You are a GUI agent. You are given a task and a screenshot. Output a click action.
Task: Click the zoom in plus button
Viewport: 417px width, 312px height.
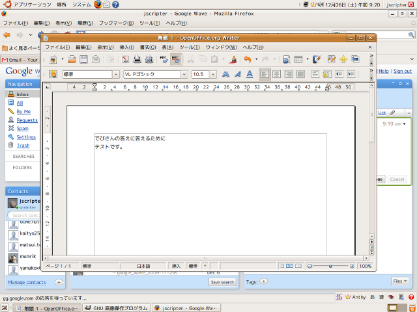click(x=352, y=266)
